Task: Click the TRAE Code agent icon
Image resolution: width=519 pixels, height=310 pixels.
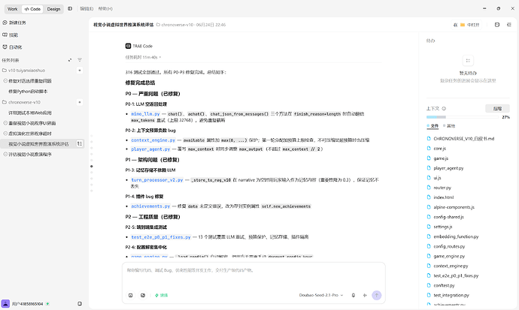Action: tap(128, 46)
